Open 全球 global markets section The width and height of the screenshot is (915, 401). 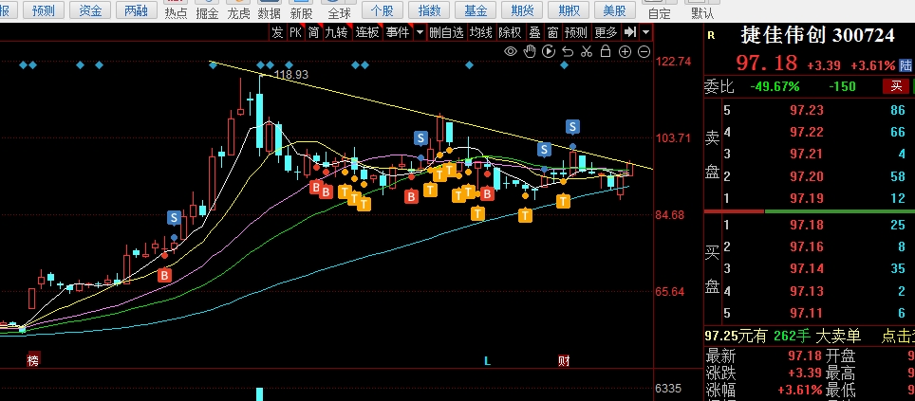coord(339,9)
